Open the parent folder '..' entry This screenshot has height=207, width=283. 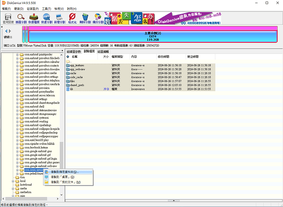69,62
